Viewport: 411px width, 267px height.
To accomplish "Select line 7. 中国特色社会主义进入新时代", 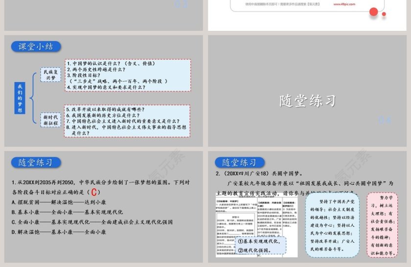I will pos(123,121).
